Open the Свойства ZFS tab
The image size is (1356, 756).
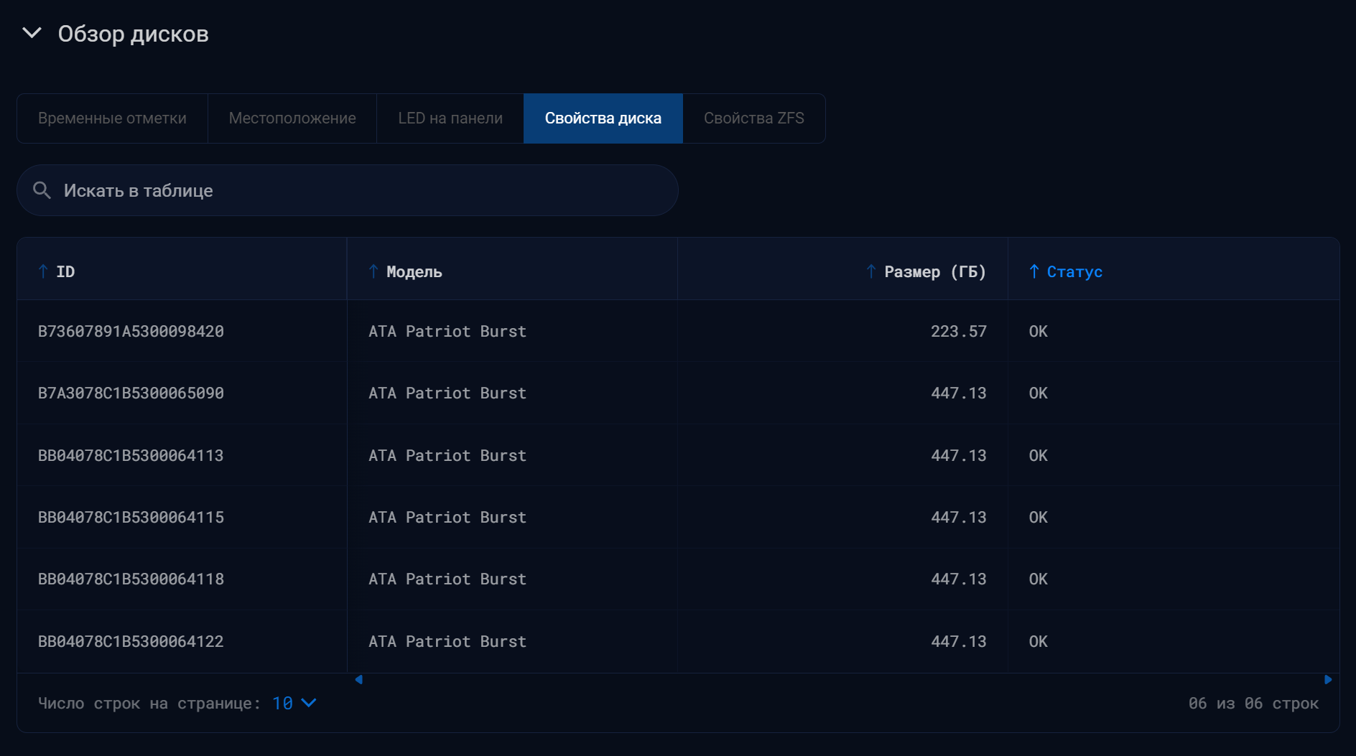(754, 118)
